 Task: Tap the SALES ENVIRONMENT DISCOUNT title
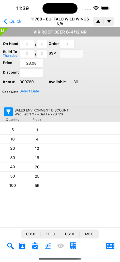point(41,110)
